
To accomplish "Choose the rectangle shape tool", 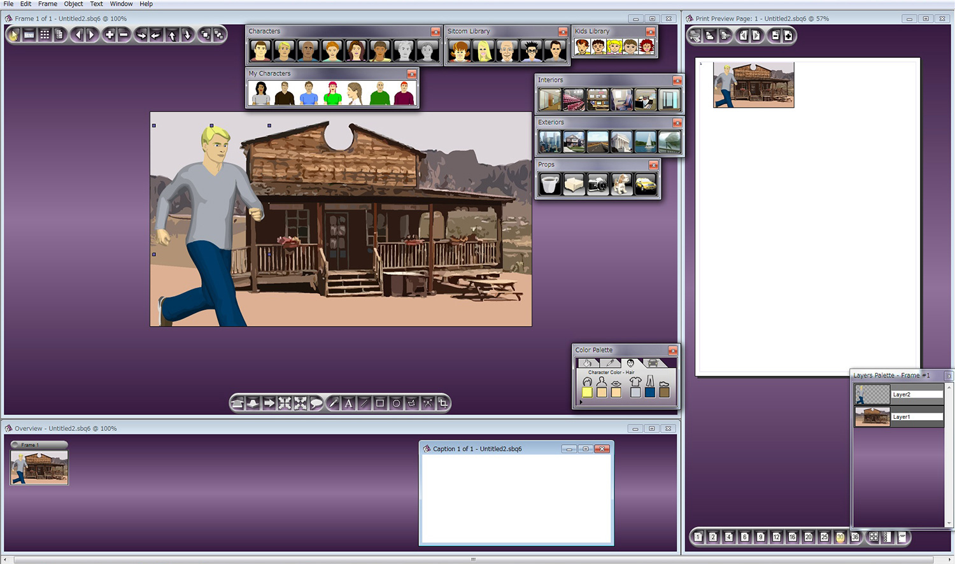I will click(x=380, y=403).
